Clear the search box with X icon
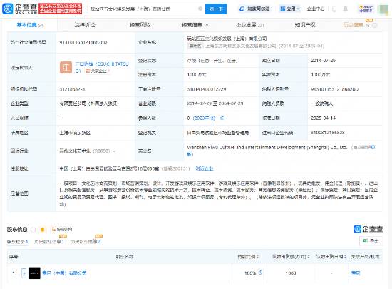Image resolution: width=392 pixels, height=289 pixels. click(200, 9)
